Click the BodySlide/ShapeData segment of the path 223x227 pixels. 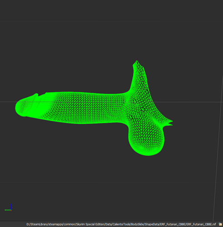[145, 224]
